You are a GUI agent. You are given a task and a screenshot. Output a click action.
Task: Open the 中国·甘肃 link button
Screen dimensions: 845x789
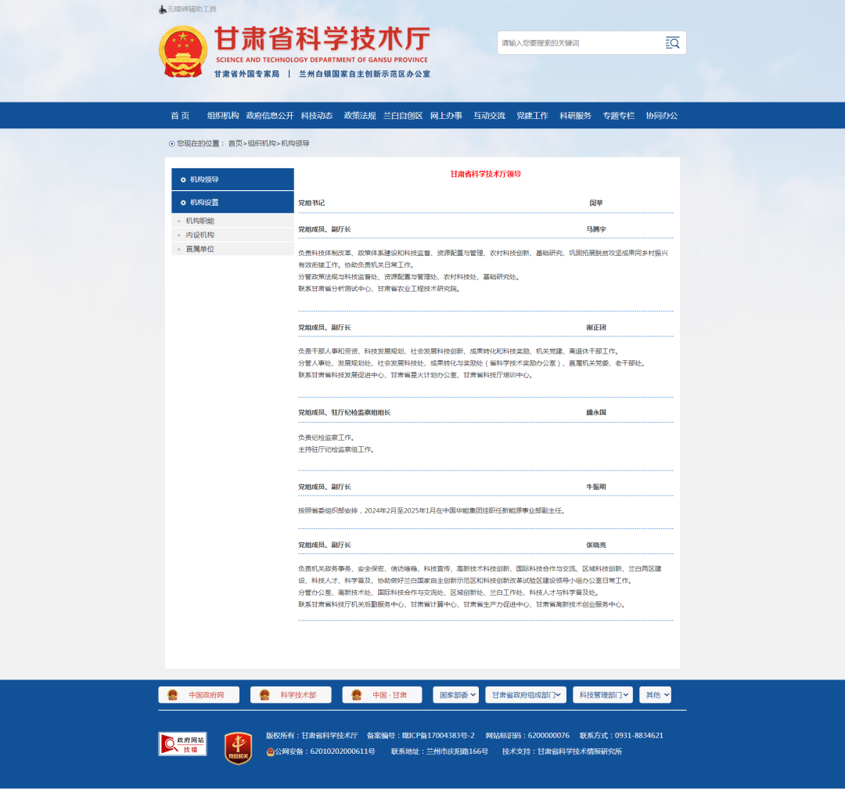pos(382,695)
